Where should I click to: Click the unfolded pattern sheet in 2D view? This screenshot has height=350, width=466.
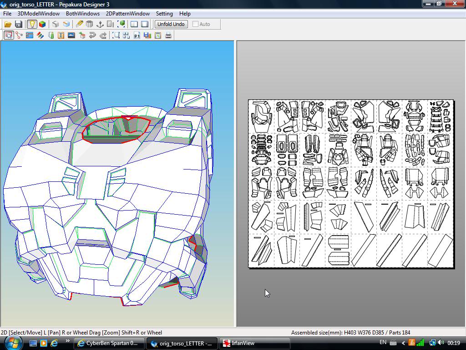tap(351, 184)
